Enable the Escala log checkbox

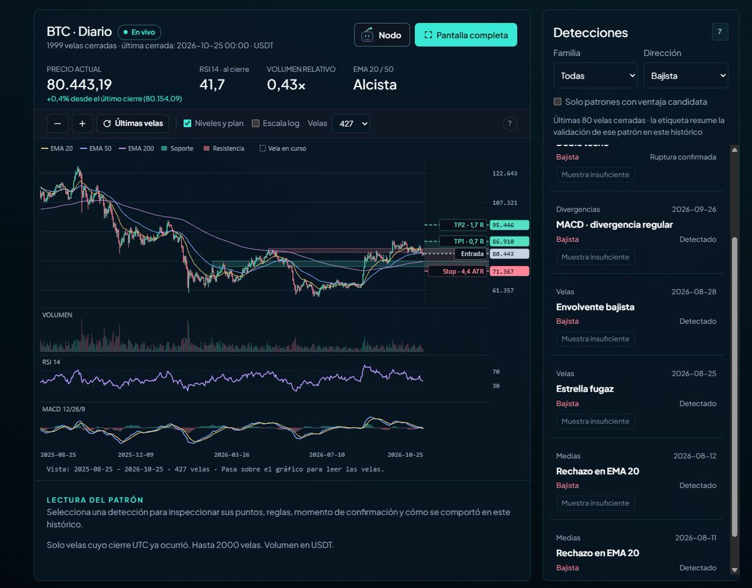tap(256, 123)
